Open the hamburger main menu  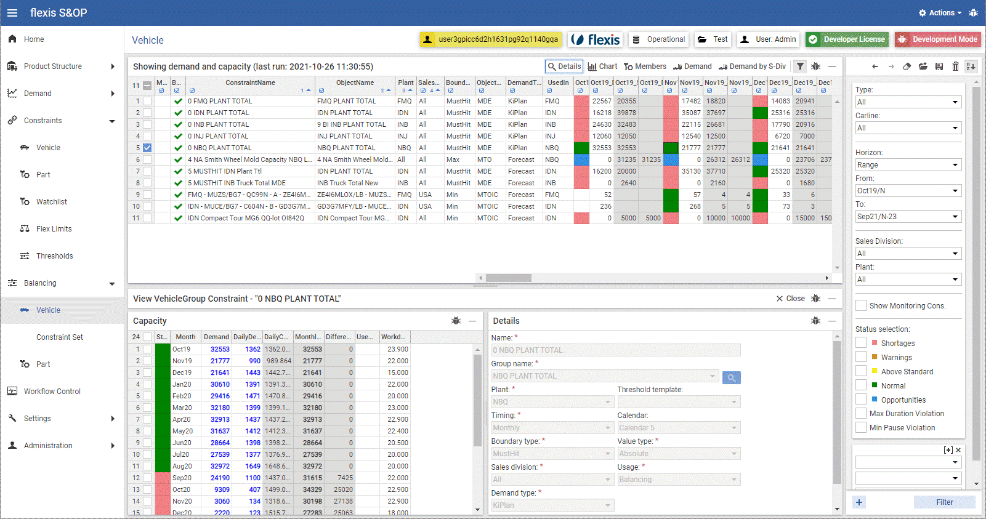(x=12, y=12)
